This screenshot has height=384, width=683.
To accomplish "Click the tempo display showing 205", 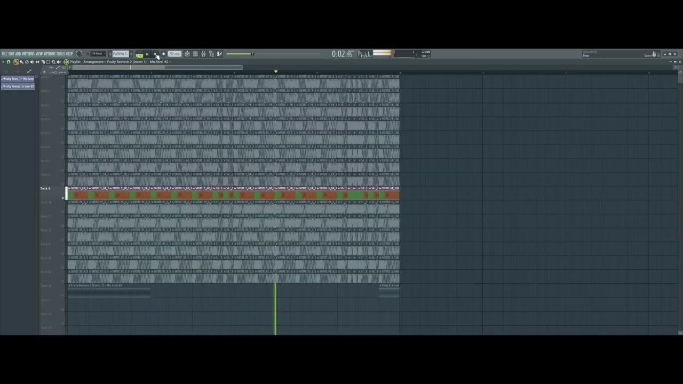I will pyautogui.click(x=174, y=54).
